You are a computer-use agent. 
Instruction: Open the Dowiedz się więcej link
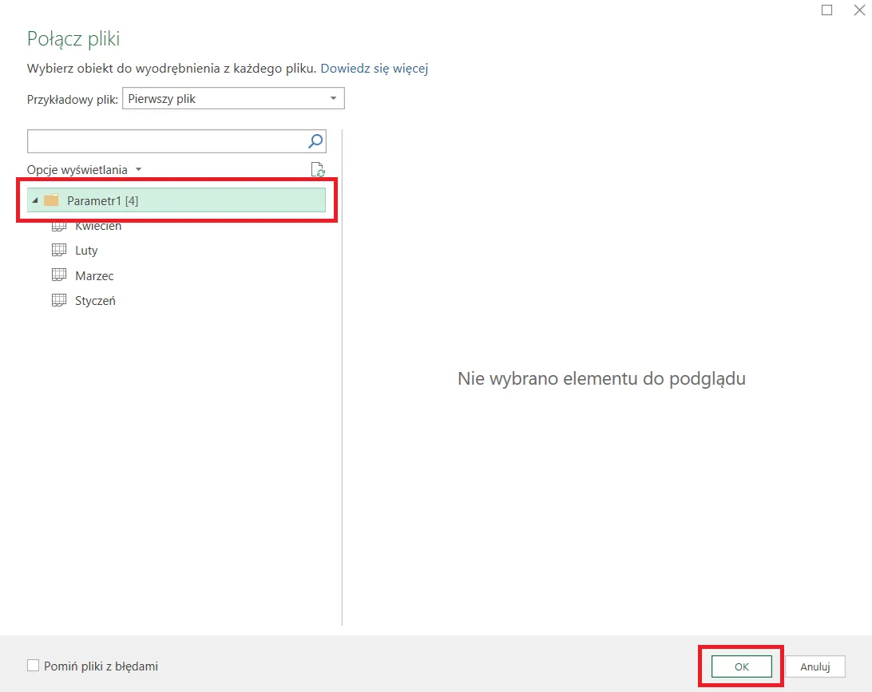point(375,69)
